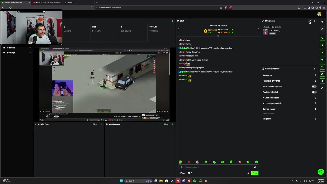
Task: Toggle the chat bubble widget icon in sidebar
Action: click(322, 60)
